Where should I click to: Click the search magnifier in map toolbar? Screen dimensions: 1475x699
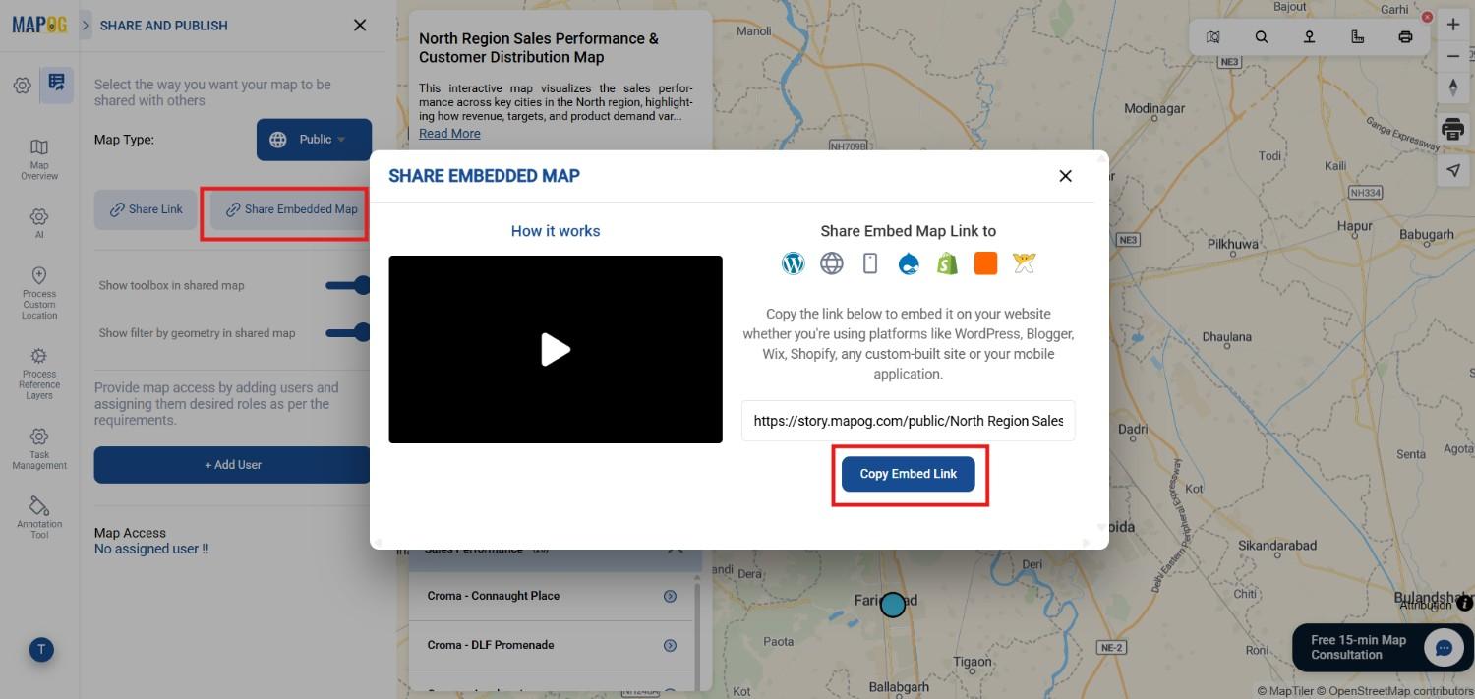tap(1262, 37)
